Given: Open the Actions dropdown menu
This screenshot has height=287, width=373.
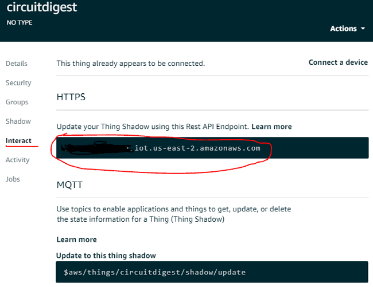Looking at the screenshot, I should click(347, 29).
